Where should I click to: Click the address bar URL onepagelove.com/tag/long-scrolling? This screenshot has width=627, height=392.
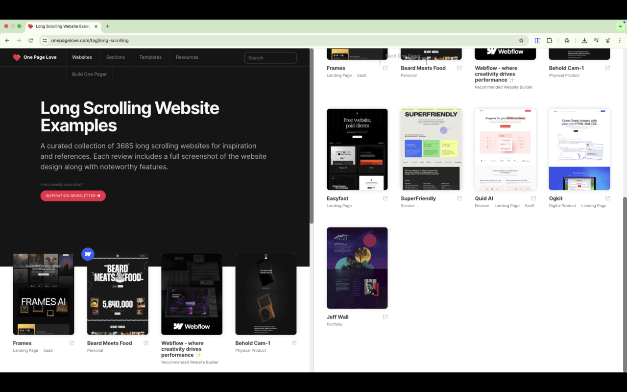point(90,41)
